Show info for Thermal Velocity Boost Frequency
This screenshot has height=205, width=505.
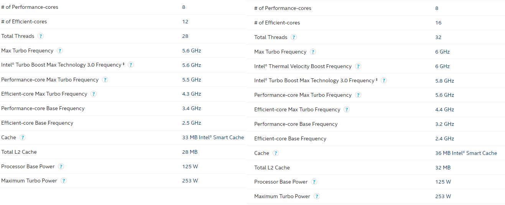point(358,67)
